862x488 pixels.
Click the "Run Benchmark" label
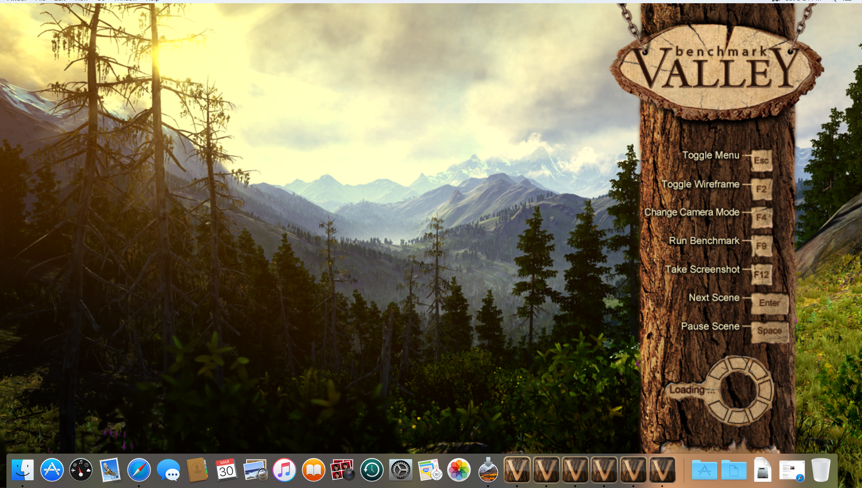click(704, 241)
